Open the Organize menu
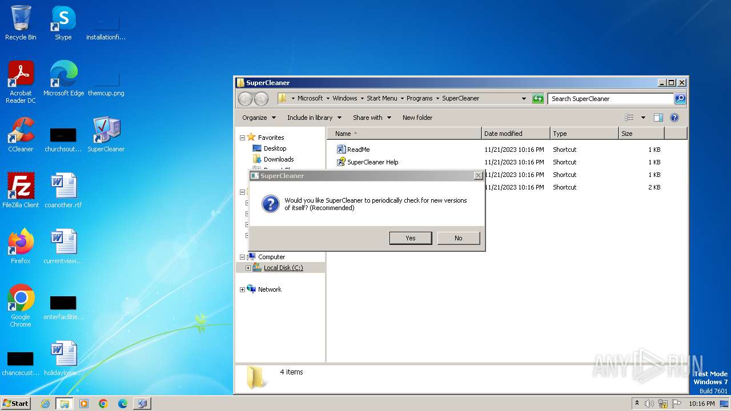The image size is (731, 411). (x=259, y=118)
